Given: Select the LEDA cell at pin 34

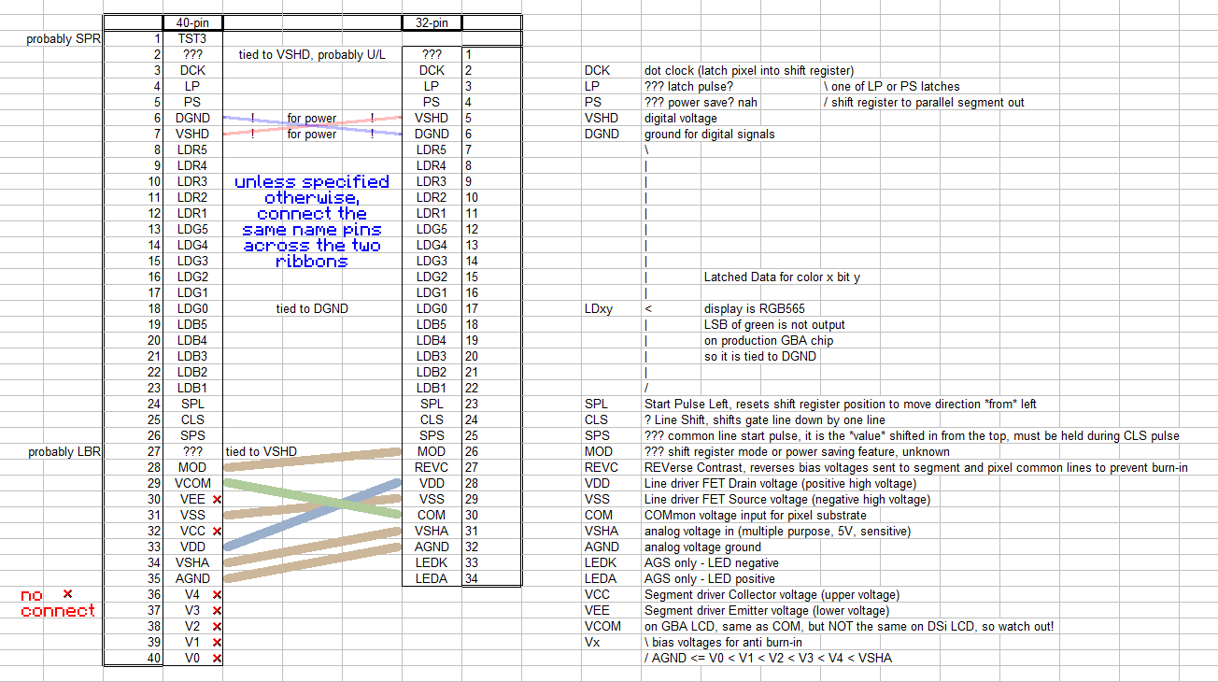Looking at the screenshot, I should (432, 578).
